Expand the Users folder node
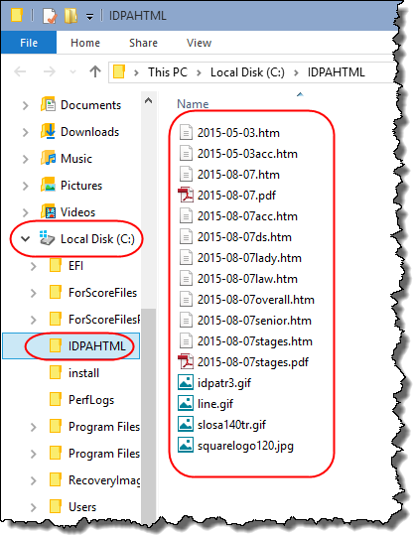The height and width of the screenshot is (536, 413). 33,507
